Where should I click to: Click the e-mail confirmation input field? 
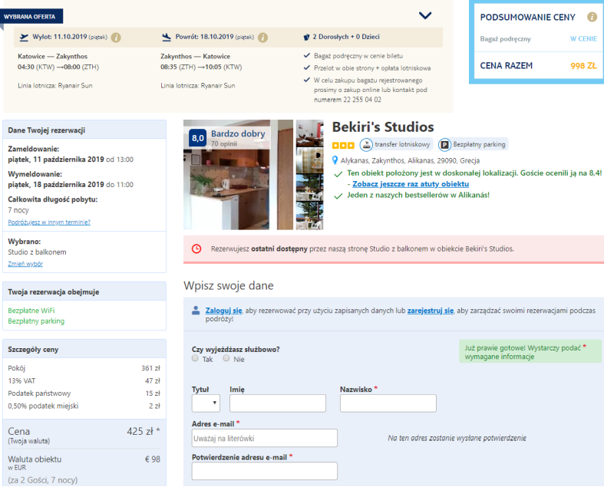click(x=265, y=471)
